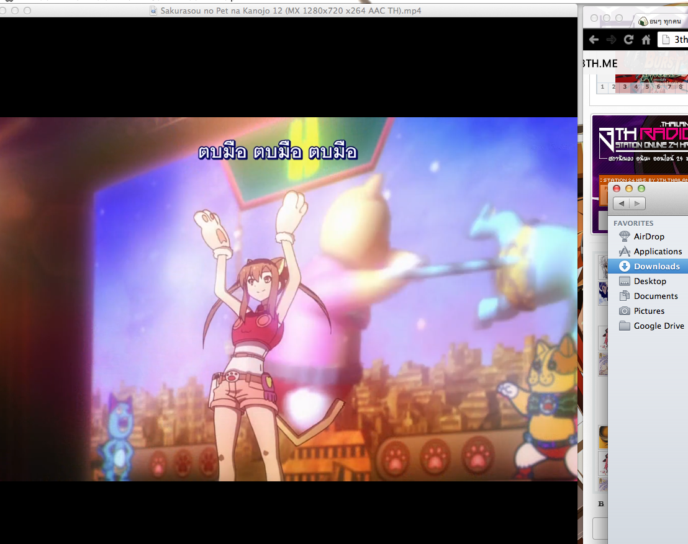
Task: Click the Desktop icon in Finder sidebar
Action: coord(625,282)
